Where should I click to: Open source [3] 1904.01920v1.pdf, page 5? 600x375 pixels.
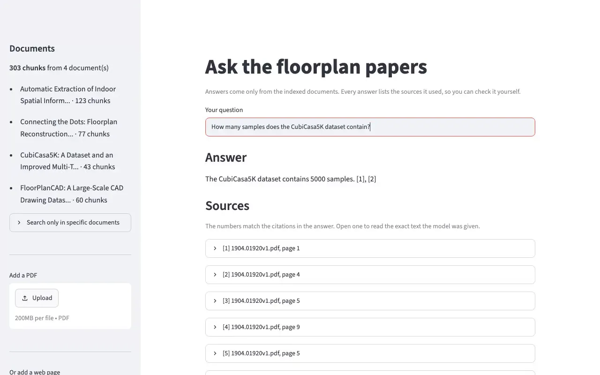point(370,301)
